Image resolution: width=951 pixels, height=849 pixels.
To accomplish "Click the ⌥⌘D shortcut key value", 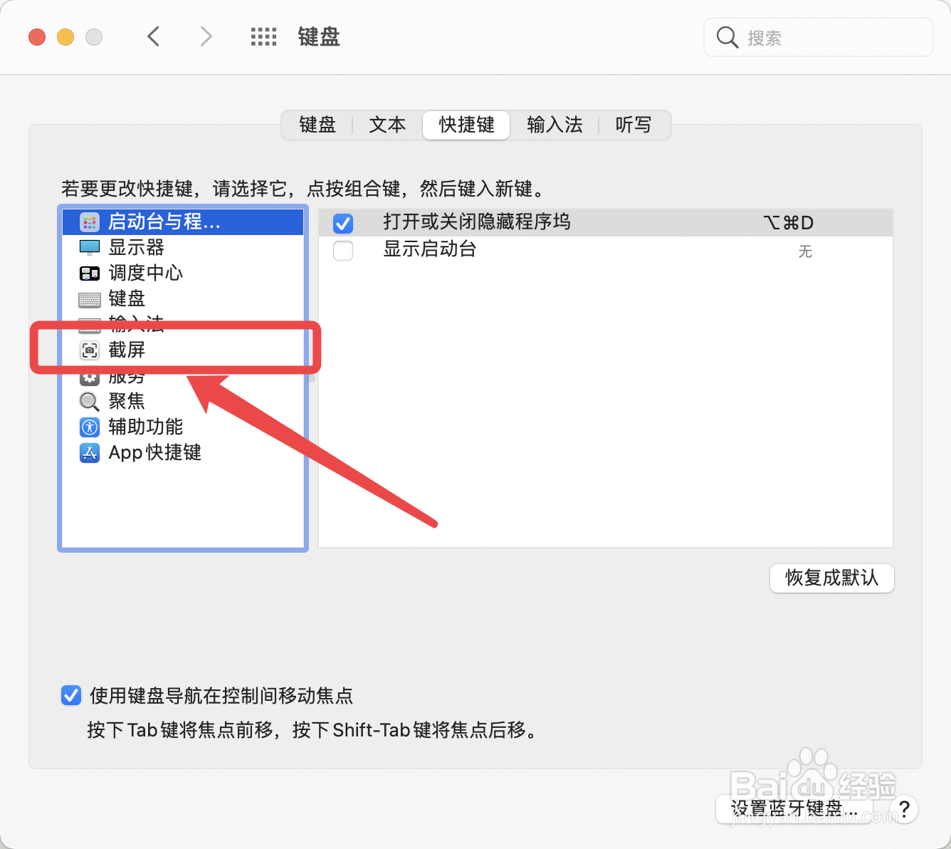I will click(x=788, y=223).
